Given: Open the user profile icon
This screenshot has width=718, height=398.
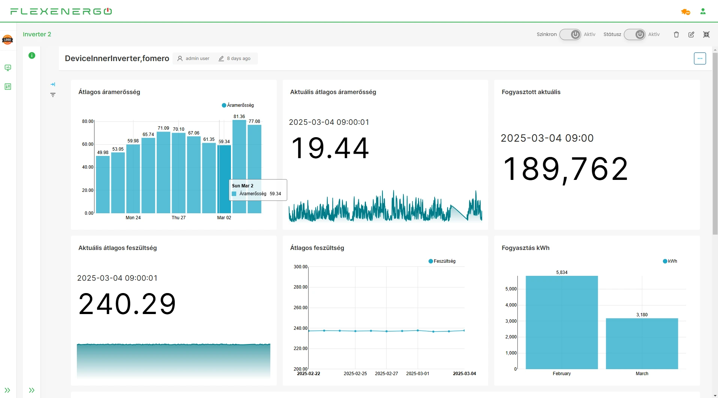Looking at the screenshot, I should coord(703,12).
